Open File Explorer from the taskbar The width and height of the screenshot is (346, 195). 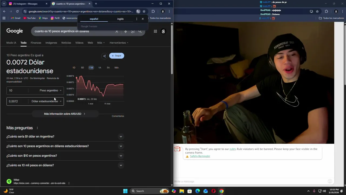pyautogui.click(x=182, y=191)
